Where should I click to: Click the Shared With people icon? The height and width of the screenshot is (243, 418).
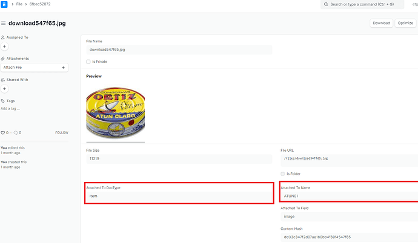(2, 80)
